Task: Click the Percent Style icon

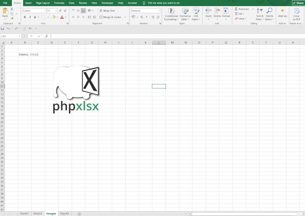Action: (x=142, y=17)
